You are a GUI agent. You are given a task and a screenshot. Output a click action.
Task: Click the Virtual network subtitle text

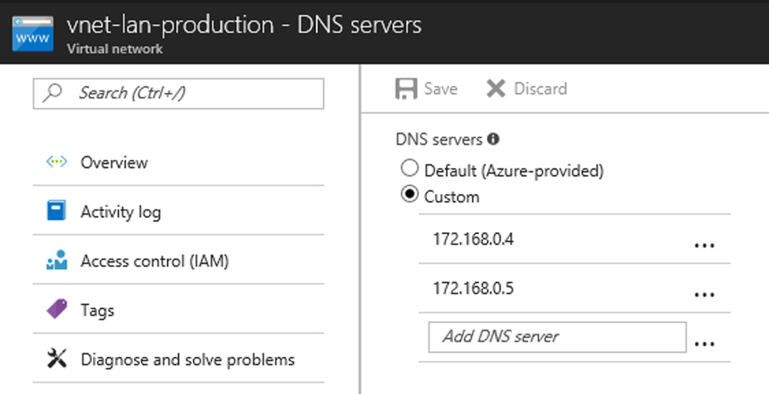115,49
